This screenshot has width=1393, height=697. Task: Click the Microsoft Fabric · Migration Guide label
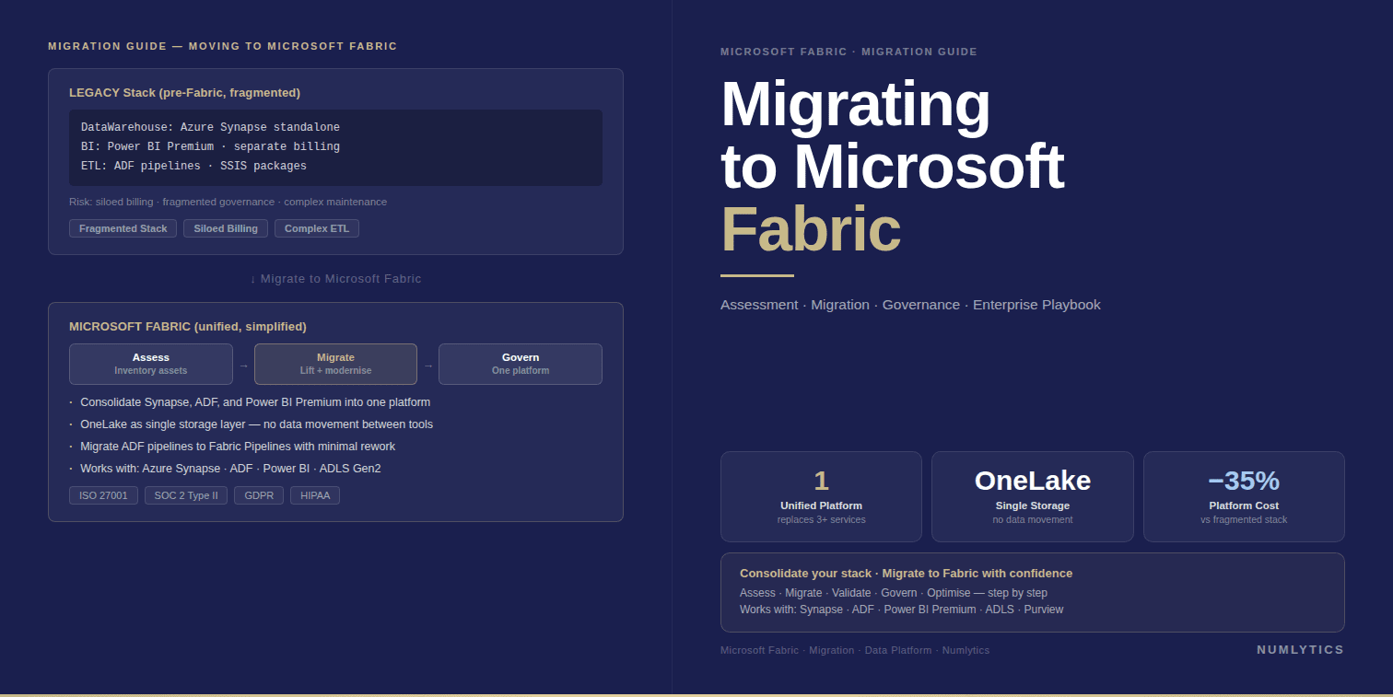(849, 52)
